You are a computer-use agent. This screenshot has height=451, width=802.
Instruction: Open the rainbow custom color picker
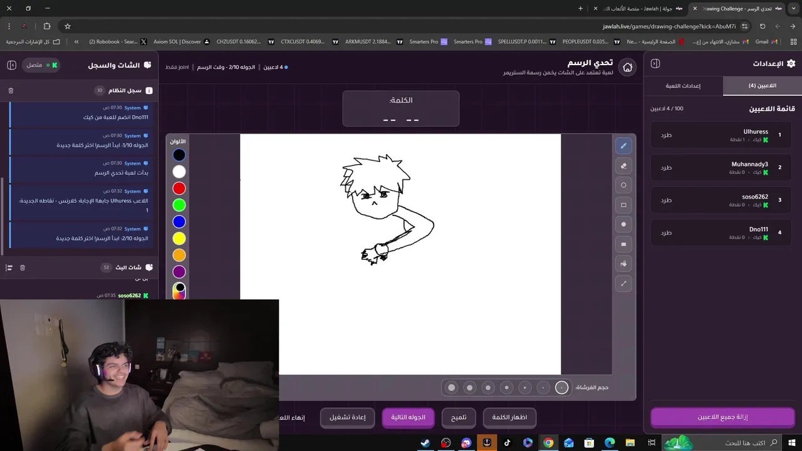click(x=179, y=290)
